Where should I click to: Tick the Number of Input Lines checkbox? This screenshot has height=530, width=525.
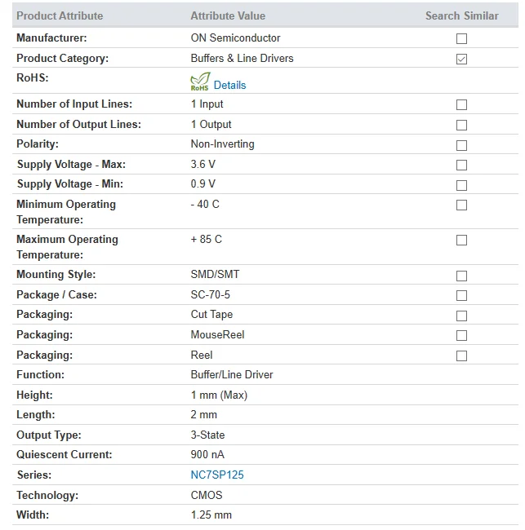coord(461,105)
